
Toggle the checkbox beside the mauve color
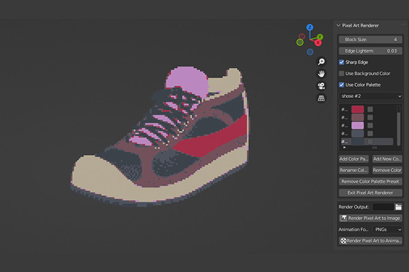[x=370, y=118]
